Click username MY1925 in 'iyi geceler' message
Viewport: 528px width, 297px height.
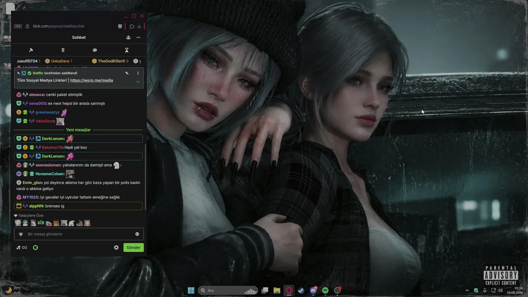point(30,197)
